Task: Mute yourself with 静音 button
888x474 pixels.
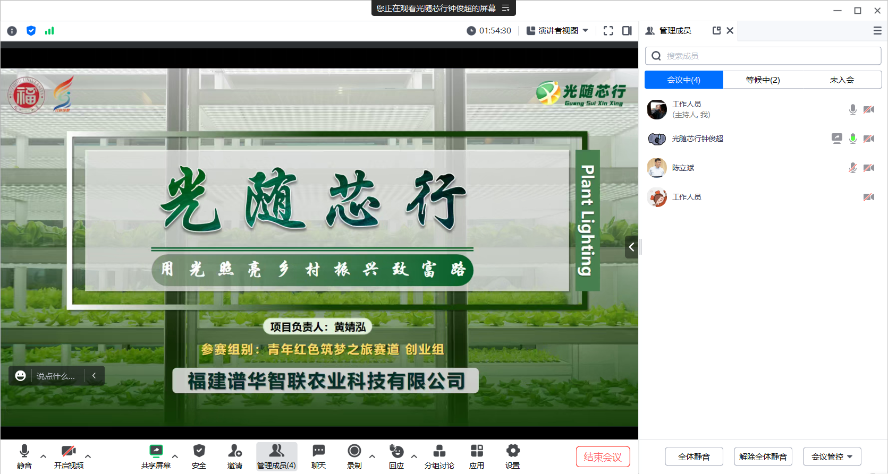Action: pyautogui.click(x=24, y=456)
